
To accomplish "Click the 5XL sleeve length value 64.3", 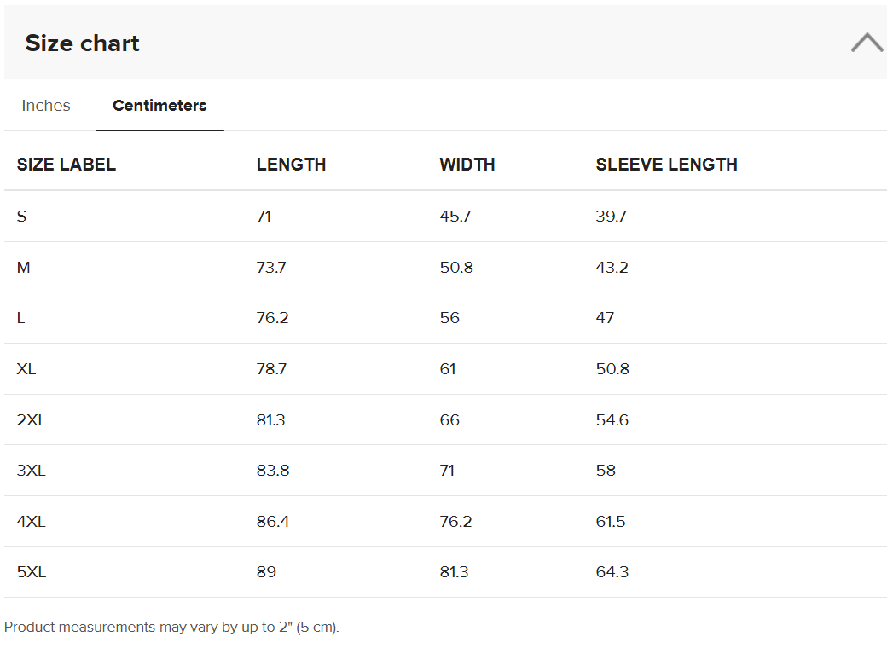I will [x=612, y=572].
